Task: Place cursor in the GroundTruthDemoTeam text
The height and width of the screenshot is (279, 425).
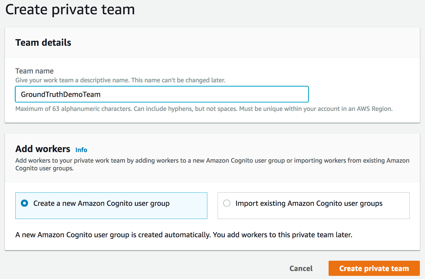Action: click(61, 94)
